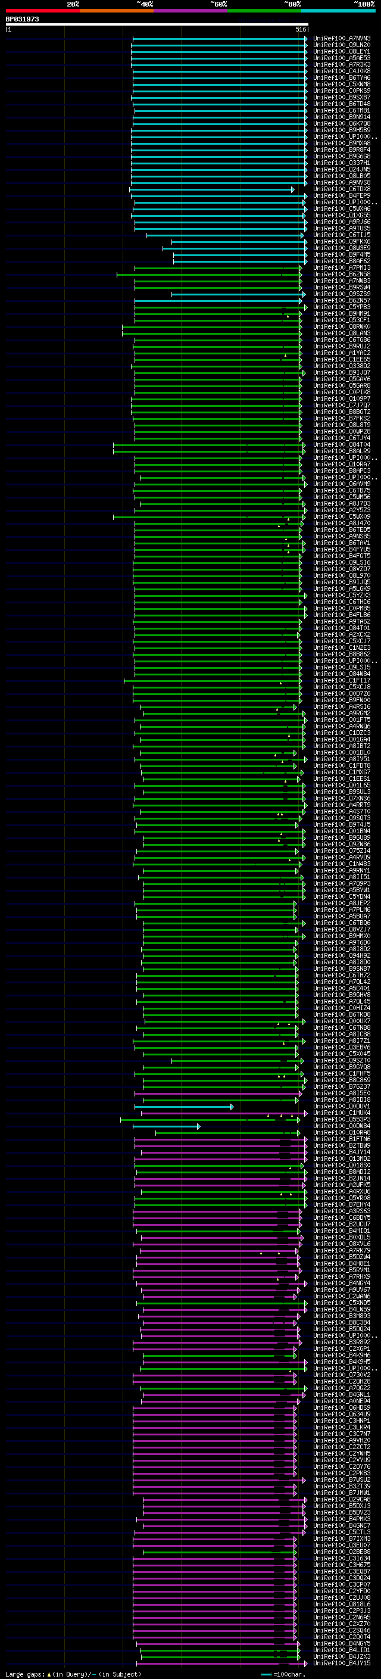The image size is (381, 1679).
Task: Open hit UniRef100_Q8LEY1
Action: coord(342,51)
